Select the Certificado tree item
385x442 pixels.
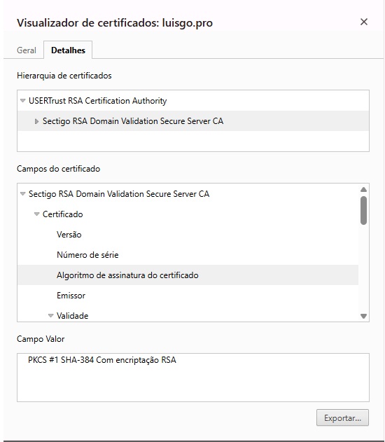click(x=62, y=214)
